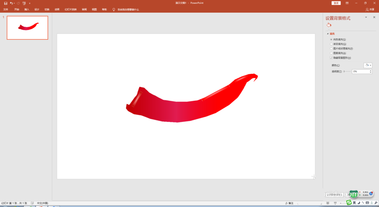This screenshot has width=379, height=207.
Task: Click the Sogou skin person icon
Action: point(371,203)
